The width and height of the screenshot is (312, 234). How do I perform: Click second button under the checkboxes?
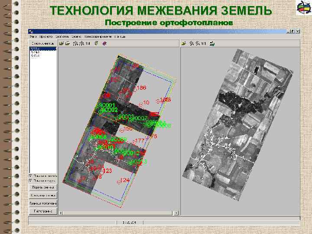point(43,195)
